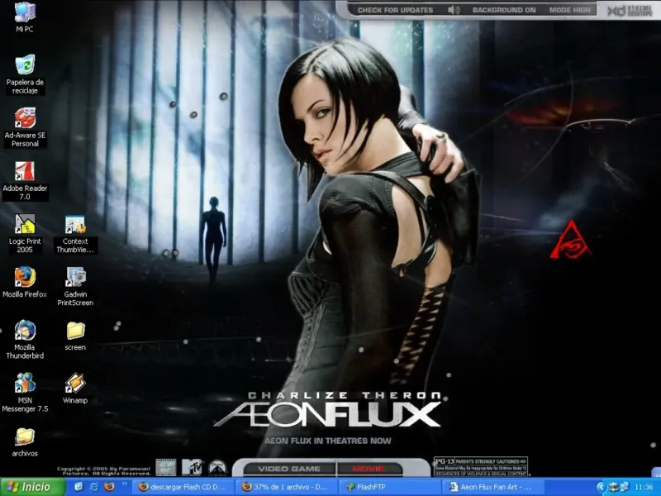Click the Xtreme Desktops logo
Screen dimensions: 661x496
[630, 11]
